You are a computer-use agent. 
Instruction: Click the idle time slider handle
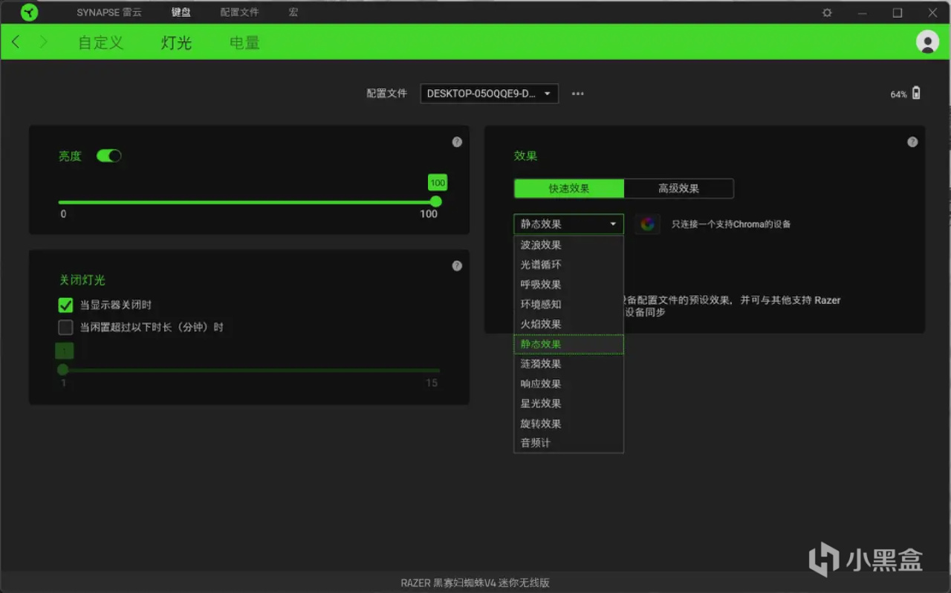coord(63,369)
